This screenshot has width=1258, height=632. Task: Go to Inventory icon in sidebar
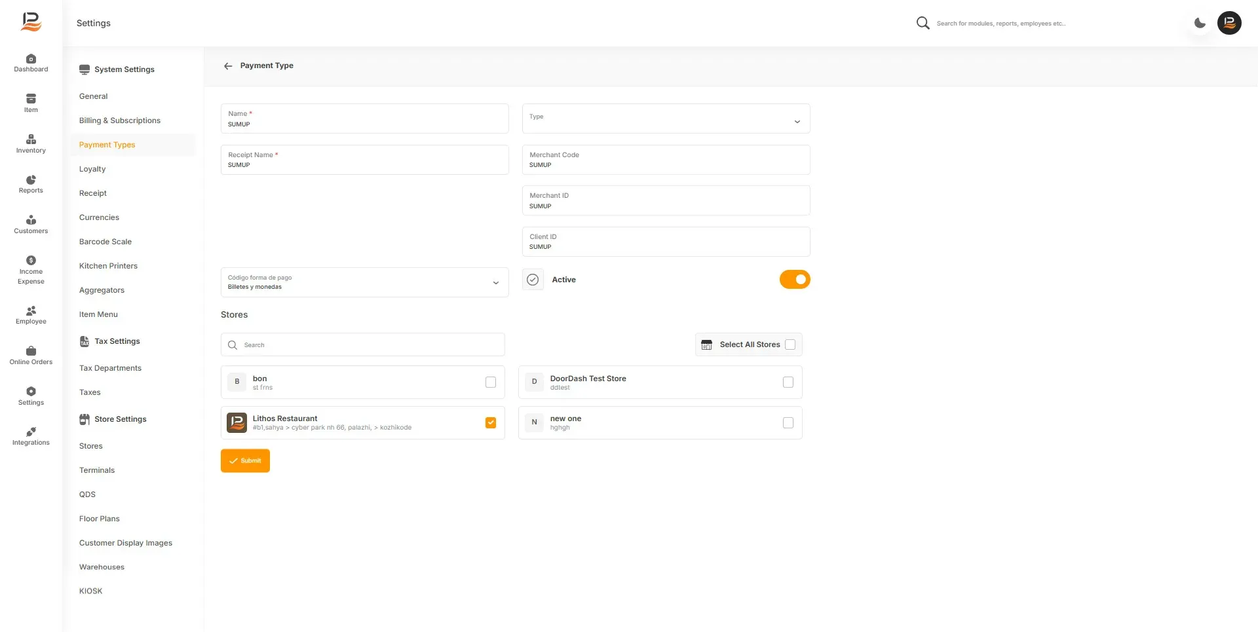pos(31,139)
